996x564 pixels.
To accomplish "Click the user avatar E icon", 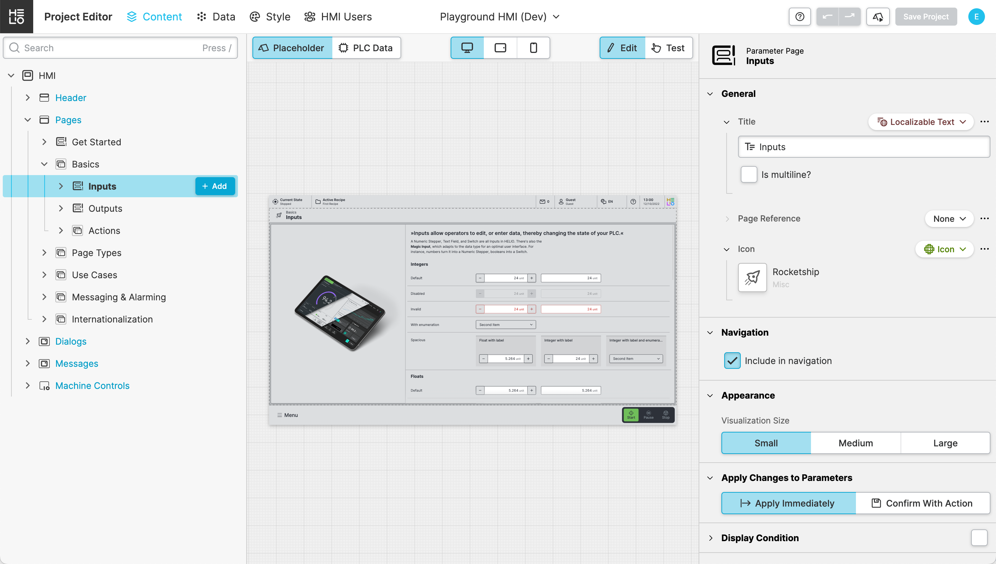I will [976, 17].
